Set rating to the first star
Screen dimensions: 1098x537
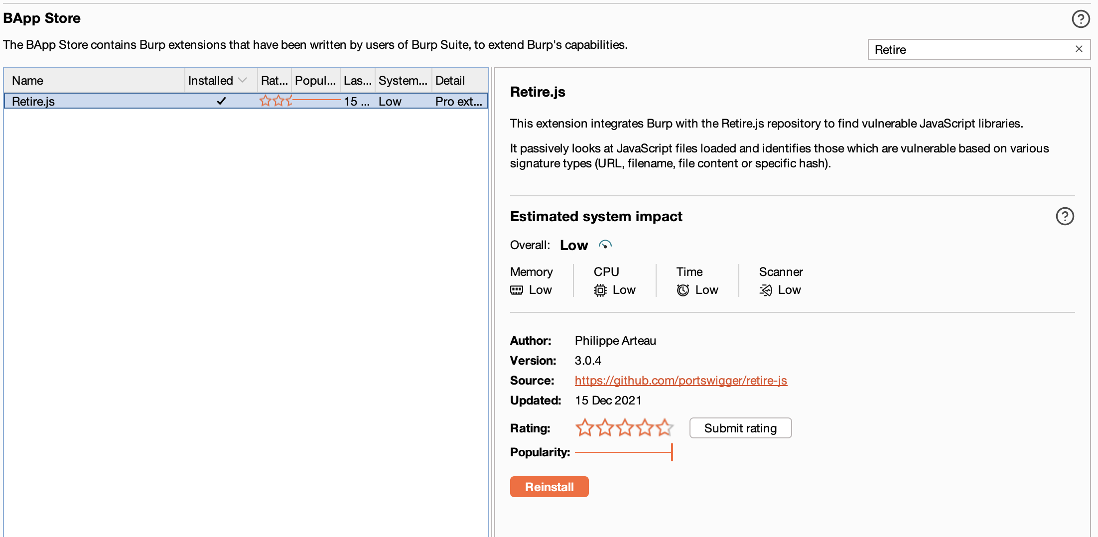tap(584, 428)
